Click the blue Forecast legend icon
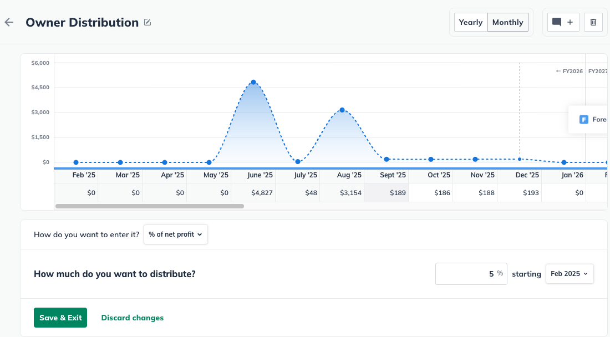 coord(583,119)
